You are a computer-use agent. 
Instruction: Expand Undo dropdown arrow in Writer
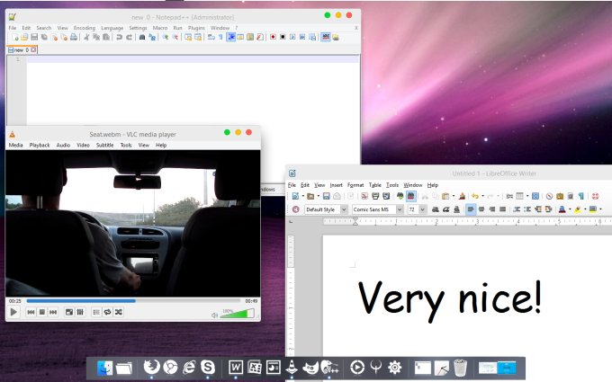[482, 196]
